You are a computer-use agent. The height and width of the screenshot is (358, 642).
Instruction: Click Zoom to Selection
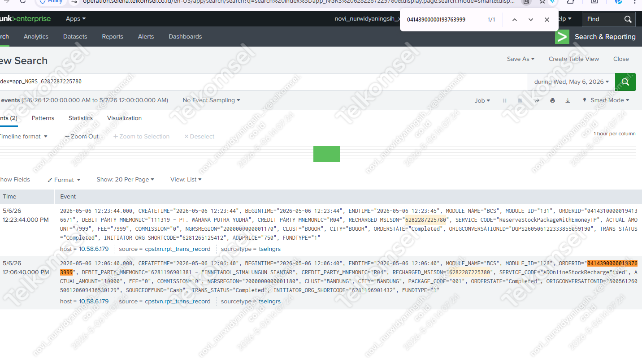point(141,136)
